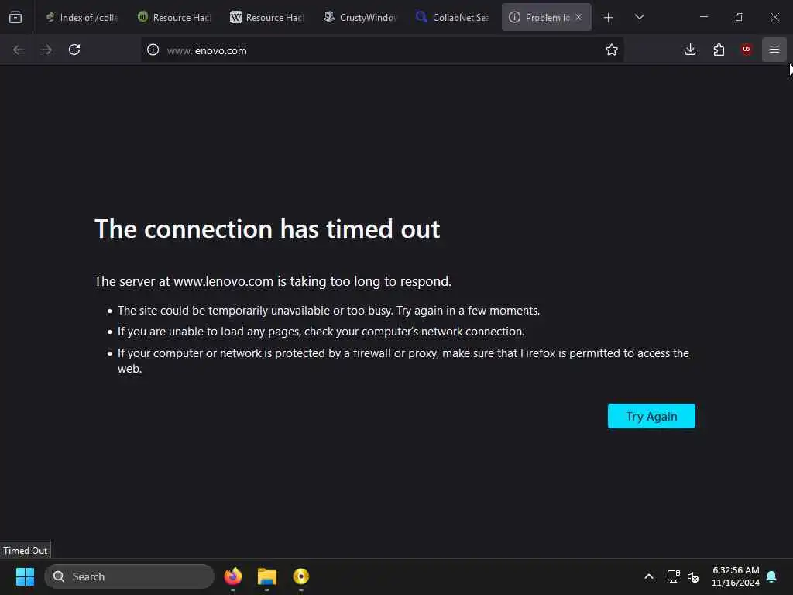This screenshot has height=595, width=793.
Task: Click the taskbar Search box
Action: click(x=129, y=576)
